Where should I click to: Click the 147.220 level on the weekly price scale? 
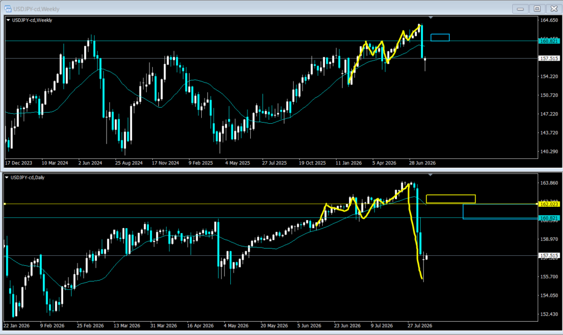coord(549,114)
